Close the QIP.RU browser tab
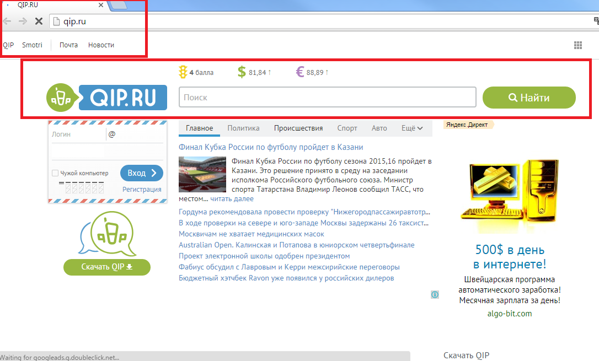599x361 pixels. point(101,6)
